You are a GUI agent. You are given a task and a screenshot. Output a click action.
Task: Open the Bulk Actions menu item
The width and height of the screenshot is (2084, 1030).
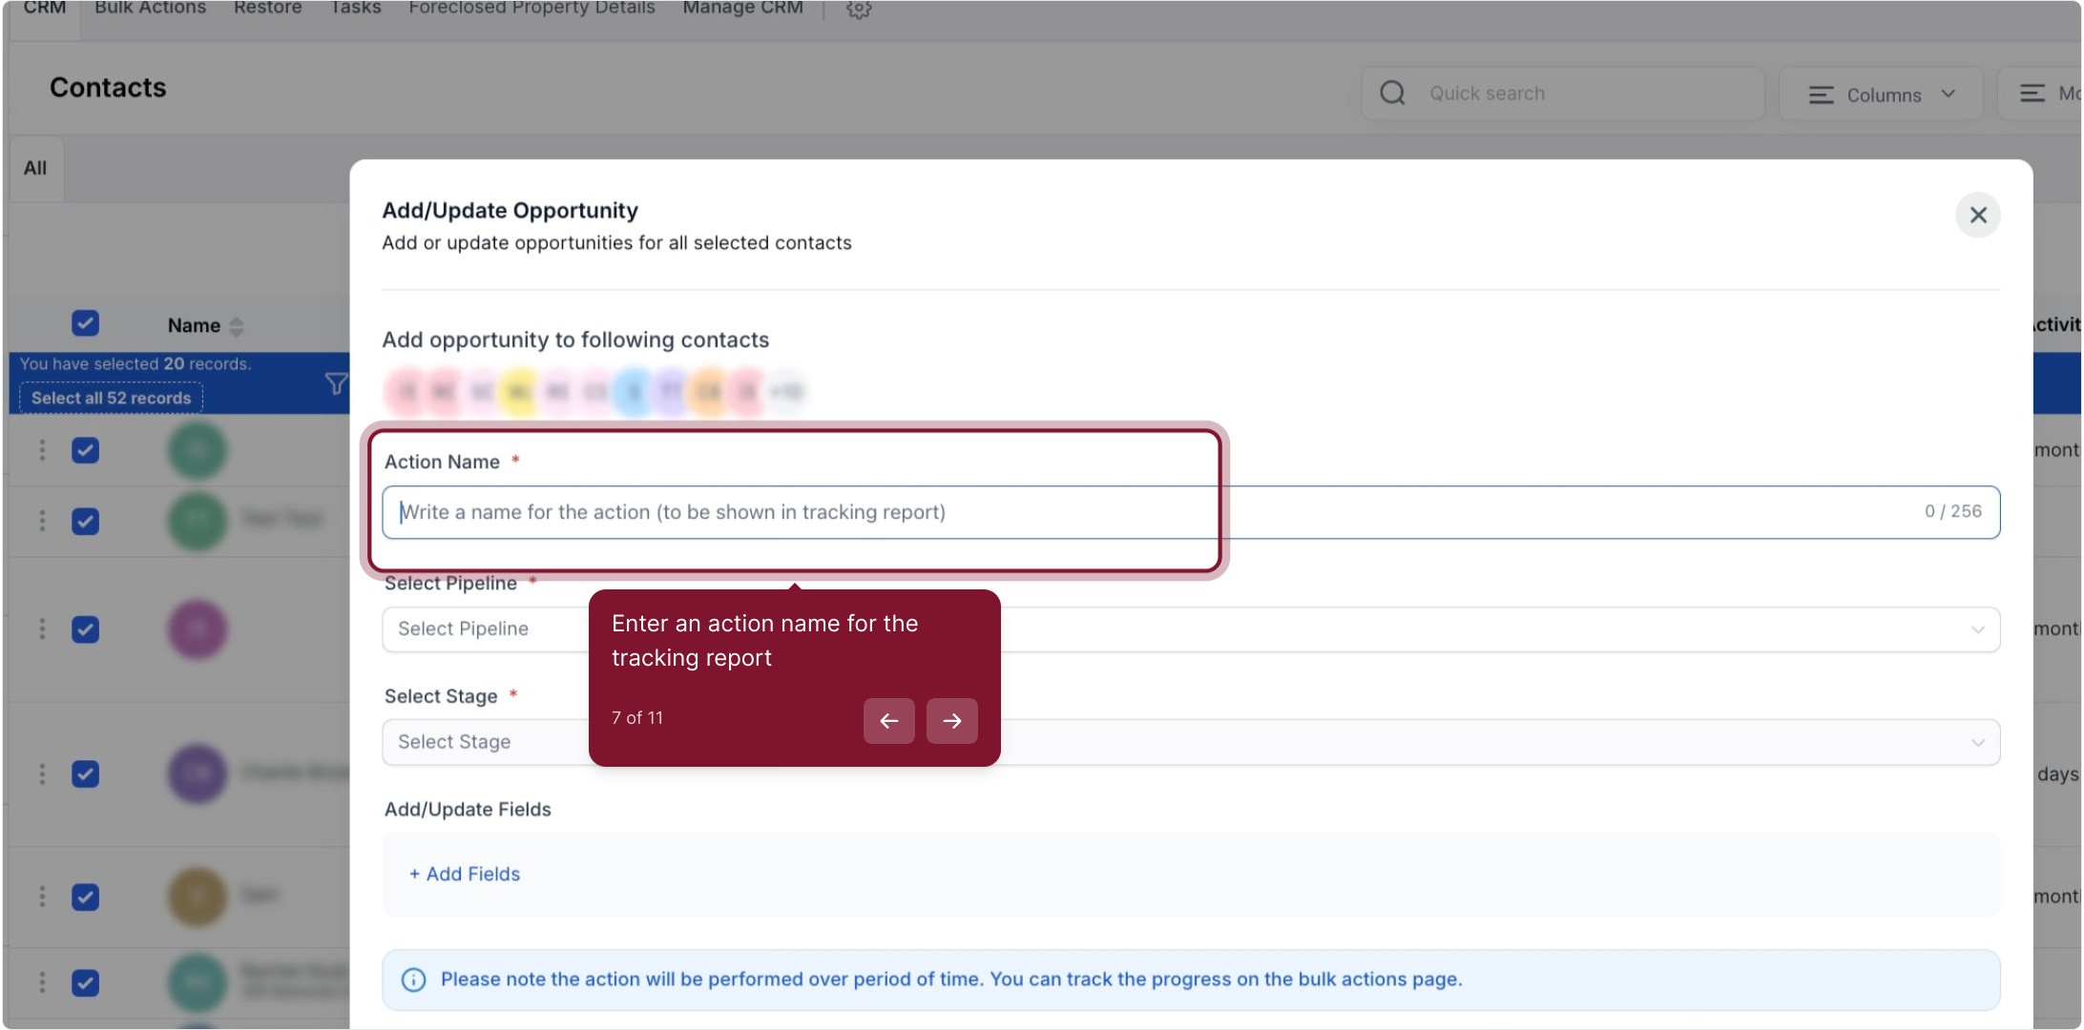150,9
